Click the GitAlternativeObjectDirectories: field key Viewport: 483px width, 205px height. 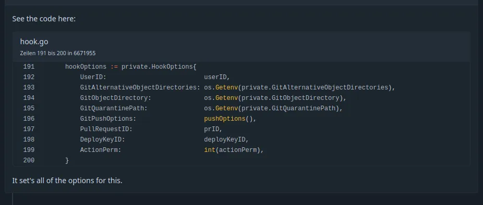[x=140, y=87]
